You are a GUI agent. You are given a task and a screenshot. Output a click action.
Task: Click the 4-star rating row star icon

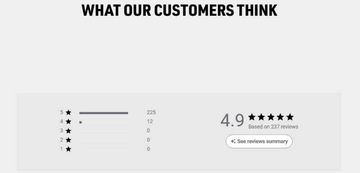[x=68, y=122]
